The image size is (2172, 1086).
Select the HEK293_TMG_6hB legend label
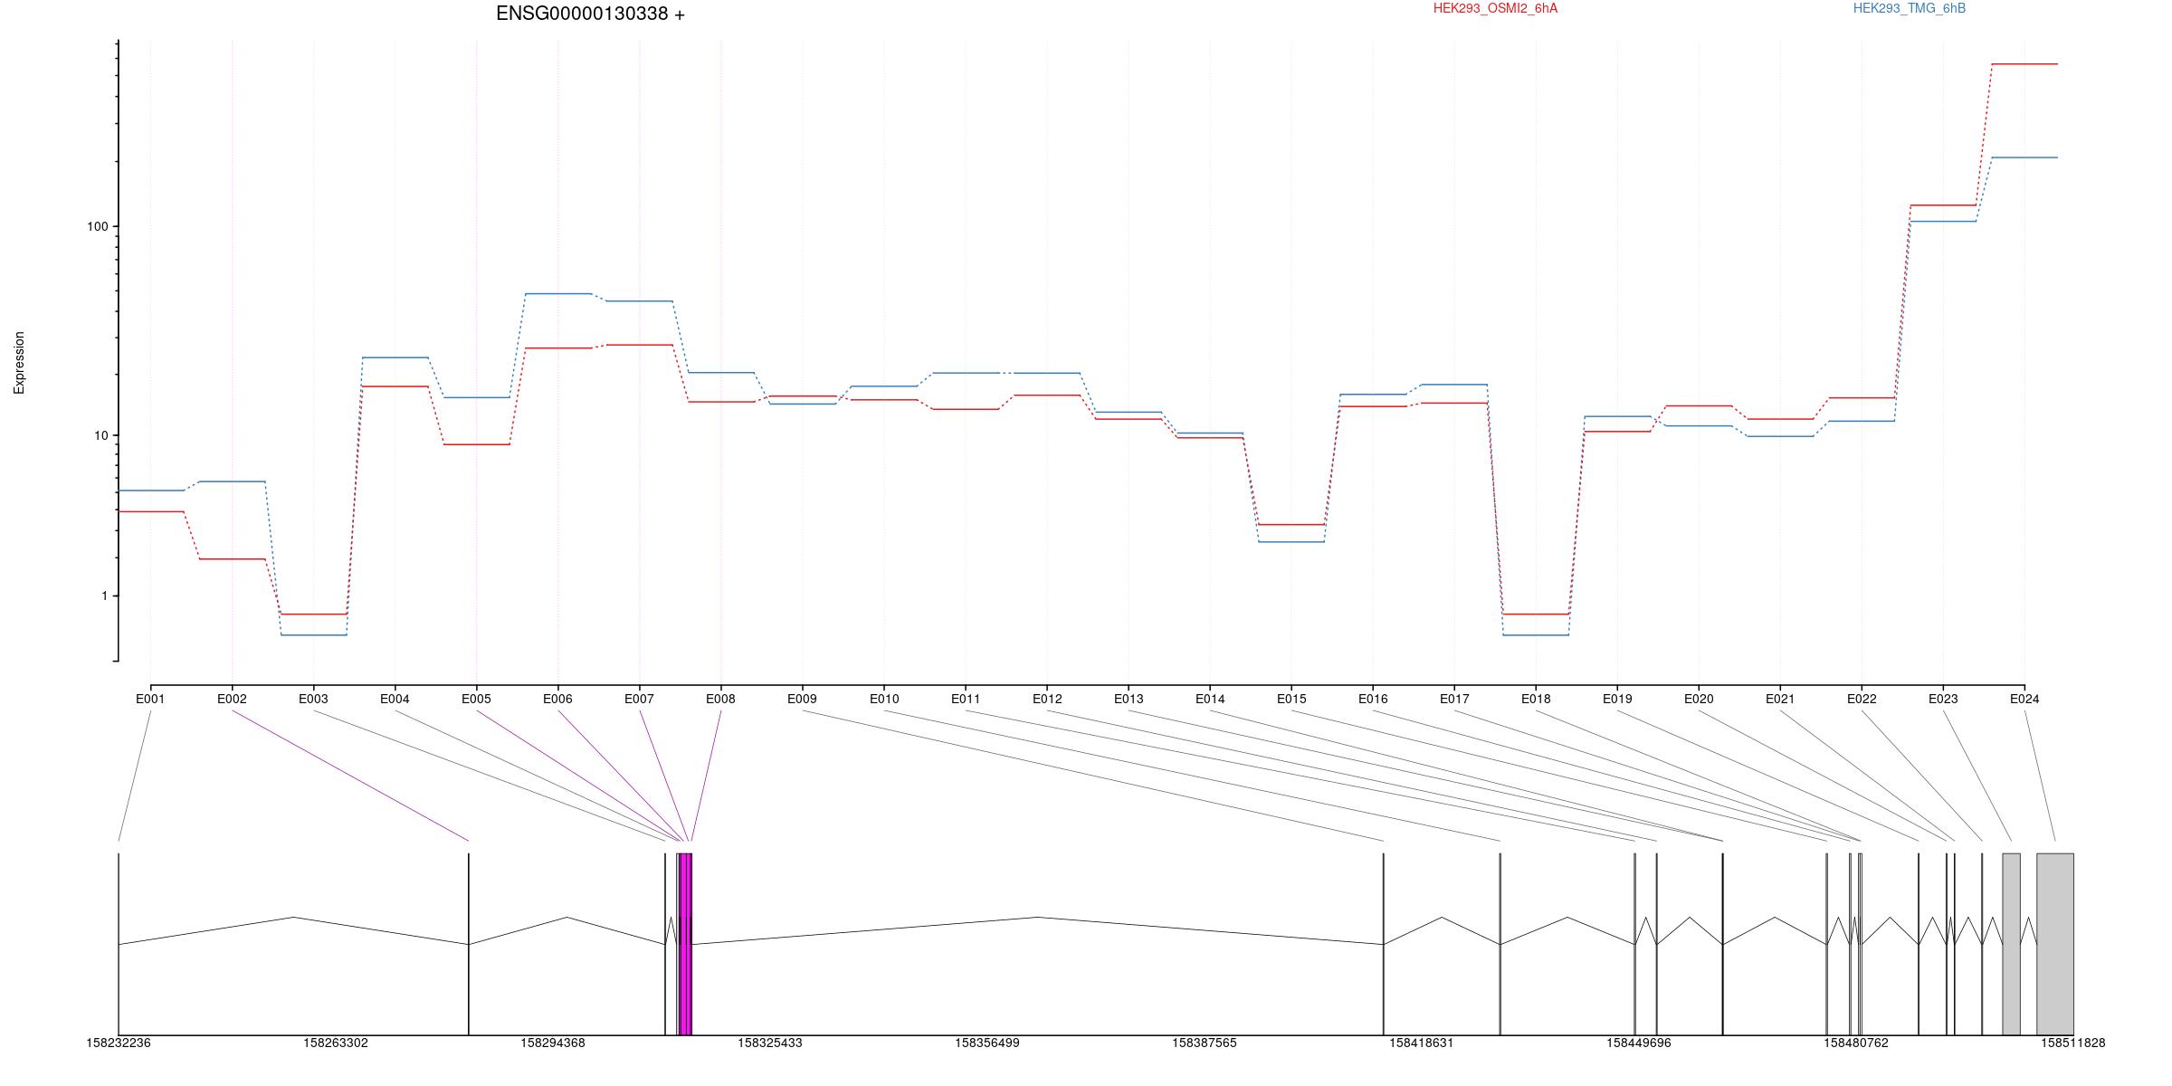(1910, 8)
